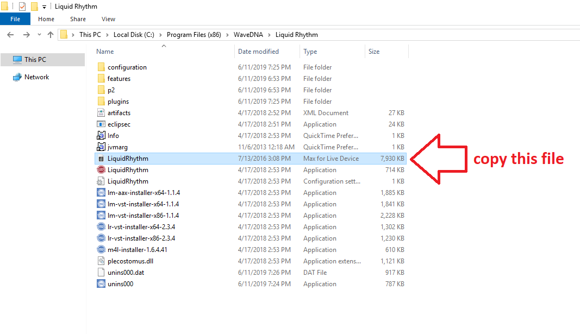The image size is (580, 334).
Task: Go back with the Back arrow
Action: coord(10,35)
